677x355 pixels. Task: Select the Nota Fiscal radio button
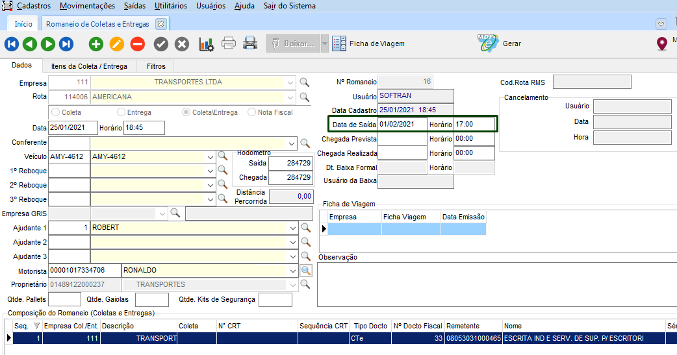point(252,112)
